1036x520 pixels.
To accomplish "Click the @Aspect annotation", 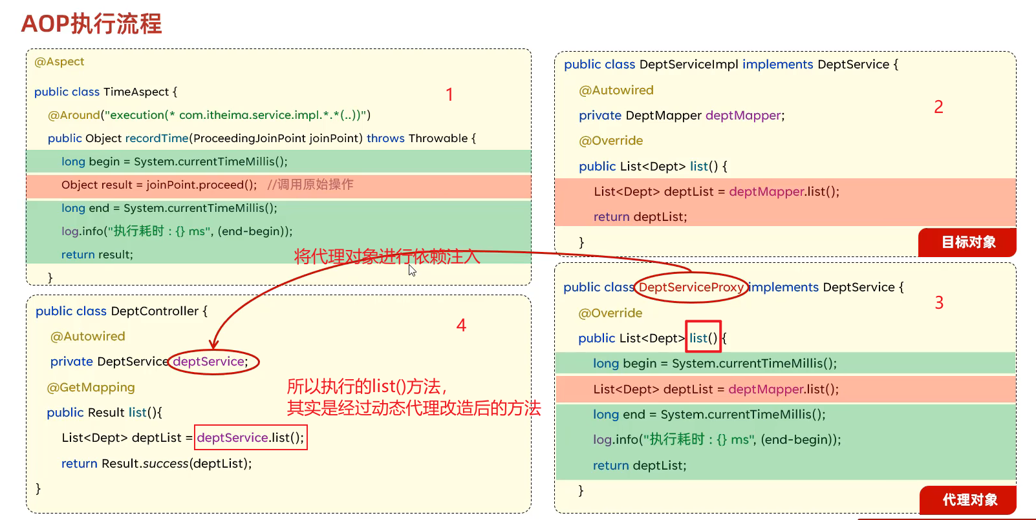I will (x=59, y=61).
